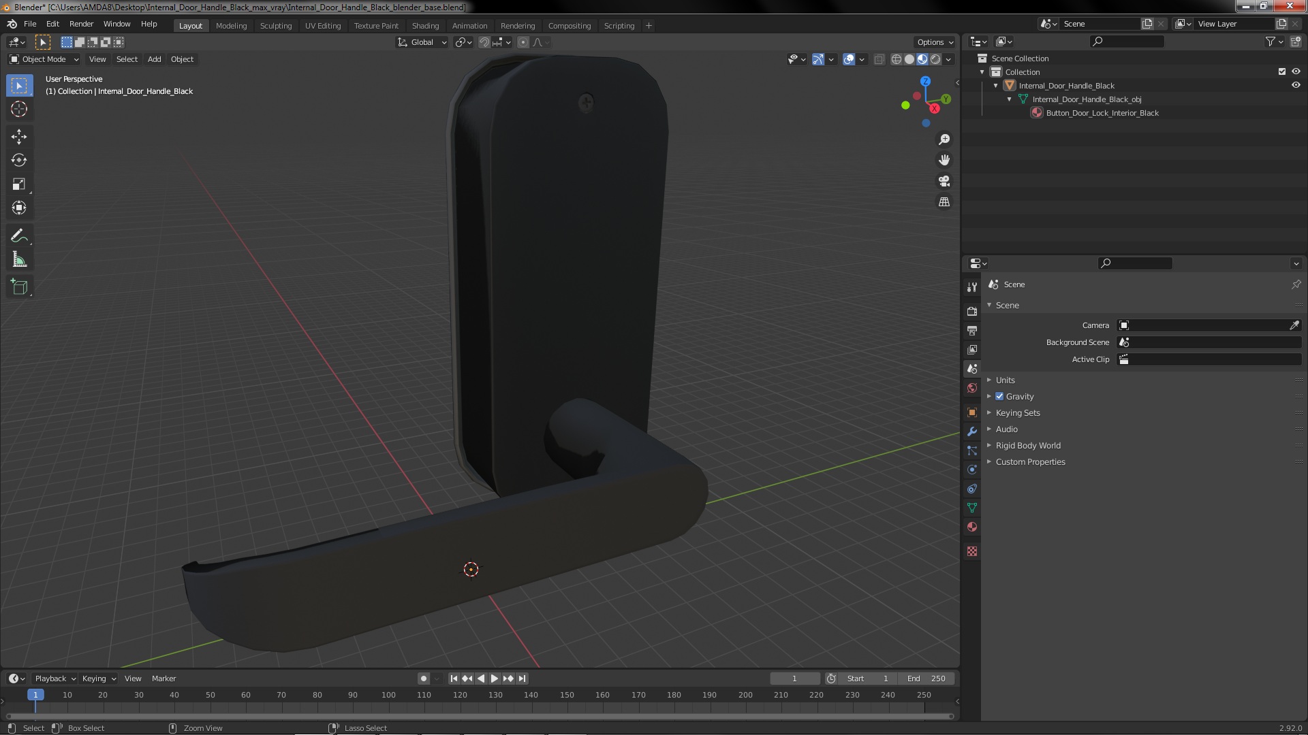Toggle camera view in viewport
The image size is (1308, 735).
coord(944,181)
